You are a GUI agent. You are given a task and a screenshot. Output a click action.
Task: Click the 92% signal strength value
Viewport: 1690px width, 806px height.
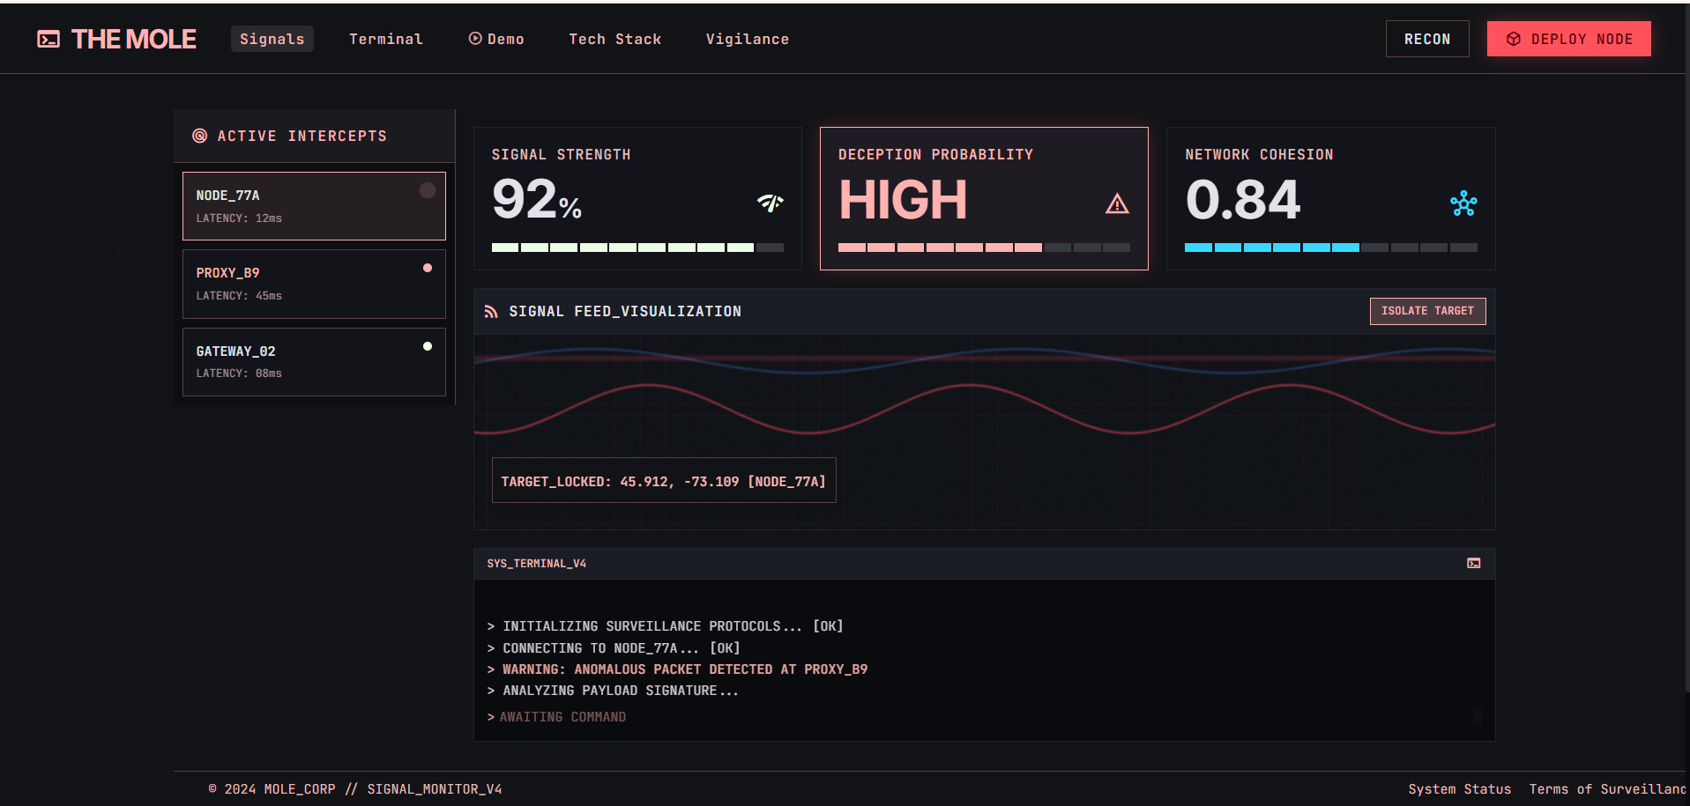click(x=537, y=199)
